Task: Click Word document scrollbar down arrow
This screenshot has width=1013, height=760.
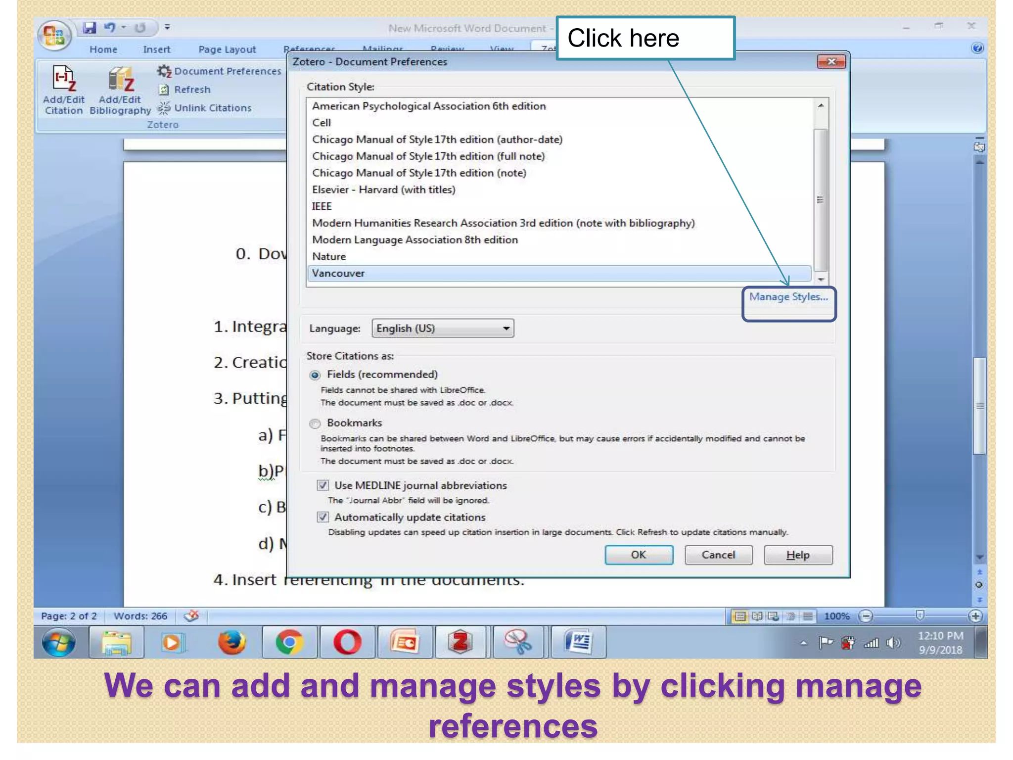Action: 979,557
